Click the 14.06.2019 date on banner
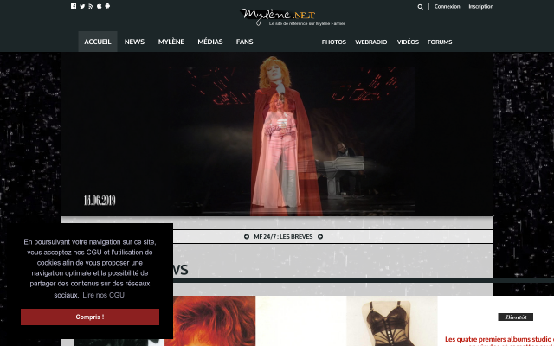554x346 pixels. tap(100, 201)
